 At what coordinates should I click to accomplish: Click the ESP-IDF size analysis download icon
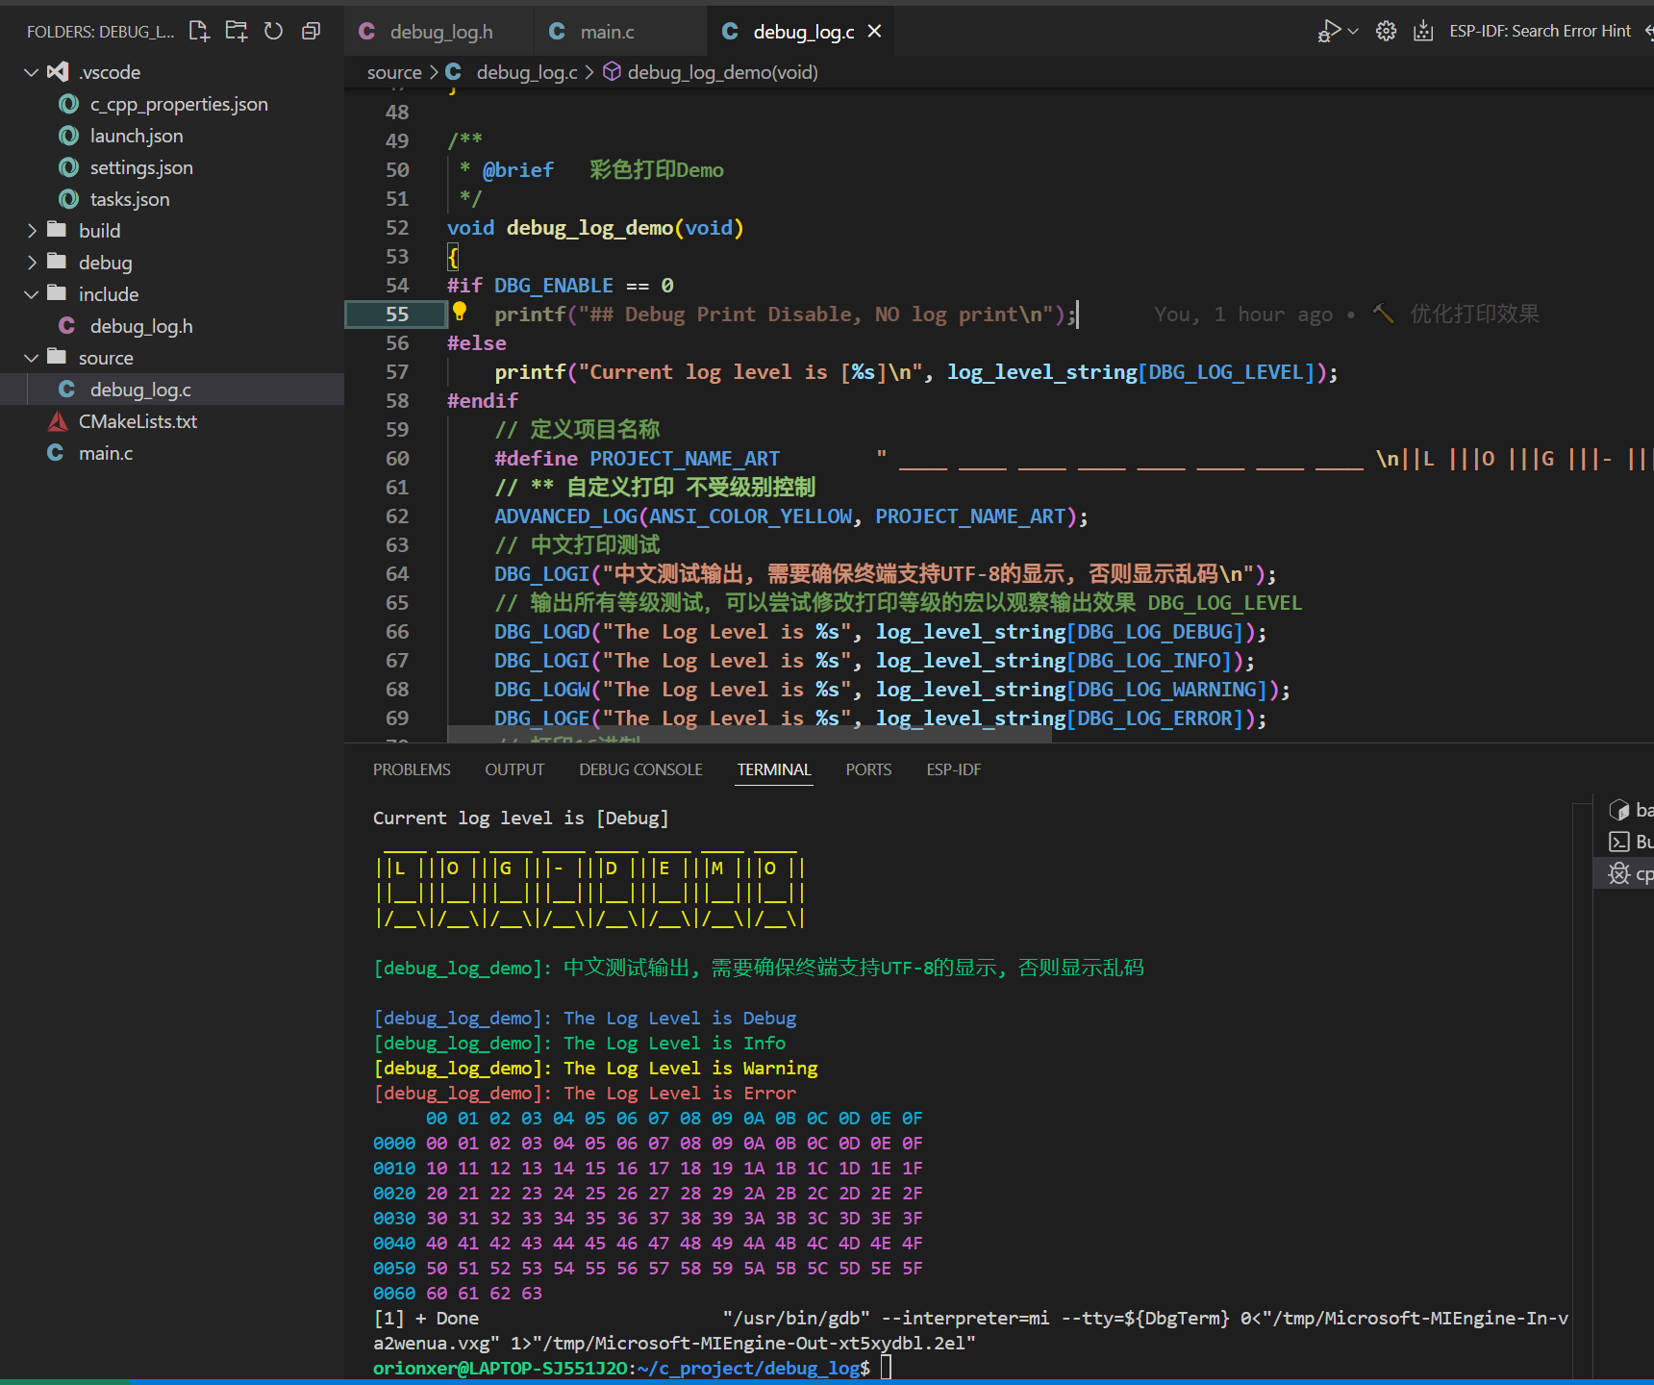tap(1423, 31)
